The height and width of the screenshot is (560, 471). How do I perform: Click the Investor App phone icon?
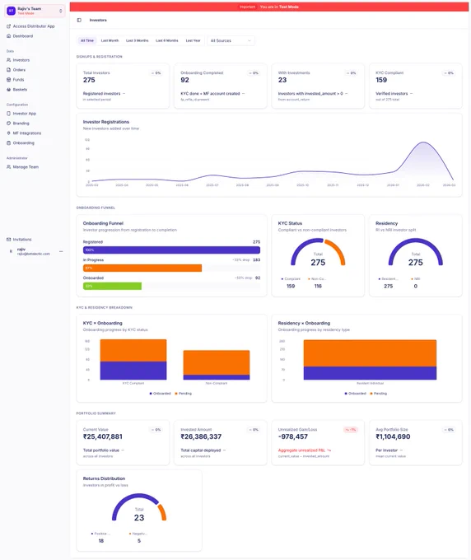[x=8, y=114]
